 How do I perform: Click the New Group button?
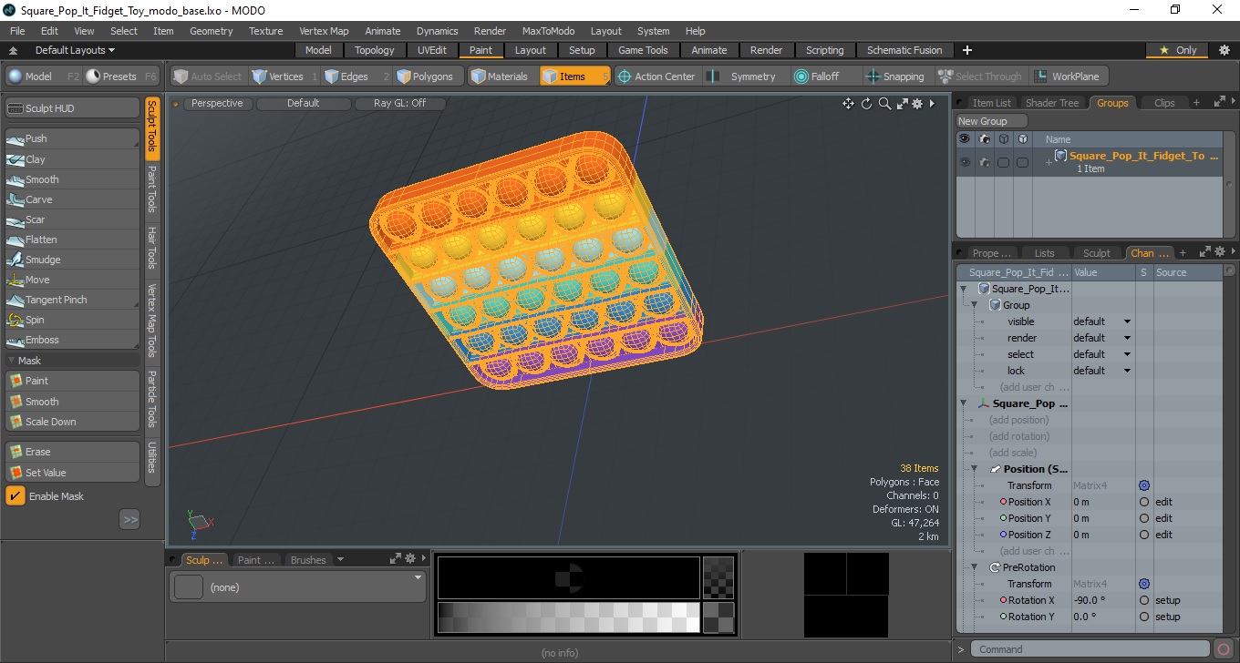pyautogui.click(x=991, y=121)
